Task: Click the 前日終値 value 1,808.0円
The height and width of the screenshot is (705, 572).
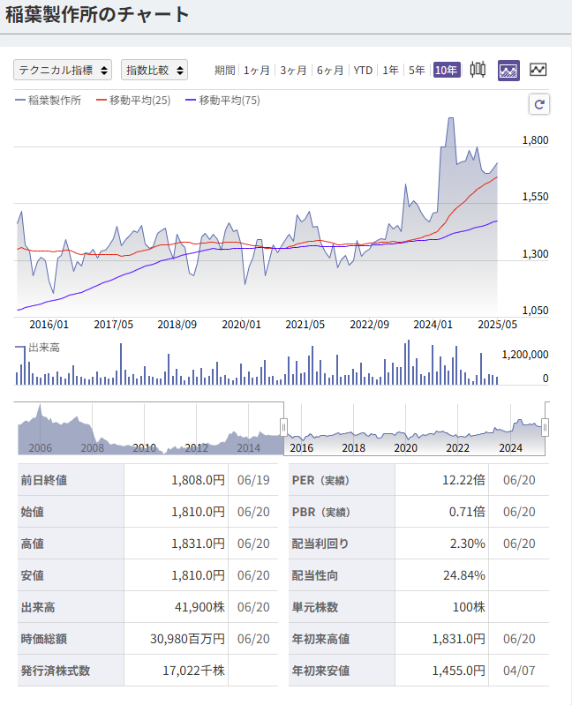Action: tap(198, 480)
